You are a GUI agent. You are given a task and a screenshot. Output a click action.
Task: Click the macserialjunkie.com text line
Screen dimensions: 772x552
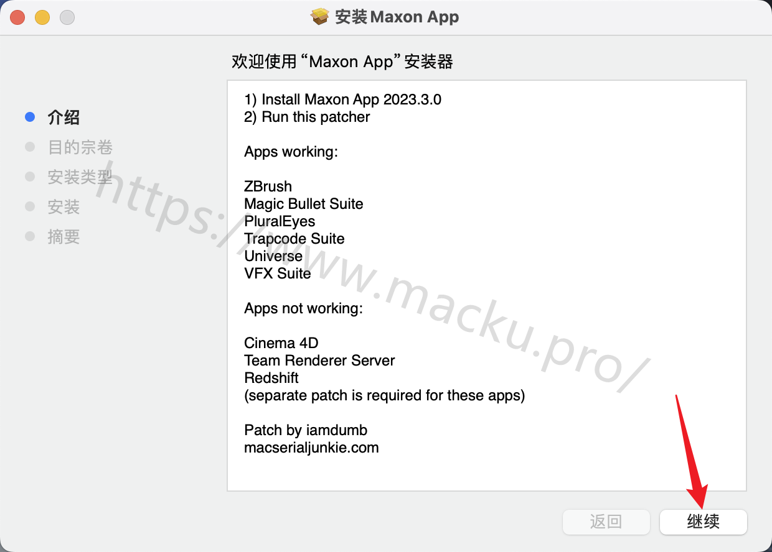tap(311, 448)
